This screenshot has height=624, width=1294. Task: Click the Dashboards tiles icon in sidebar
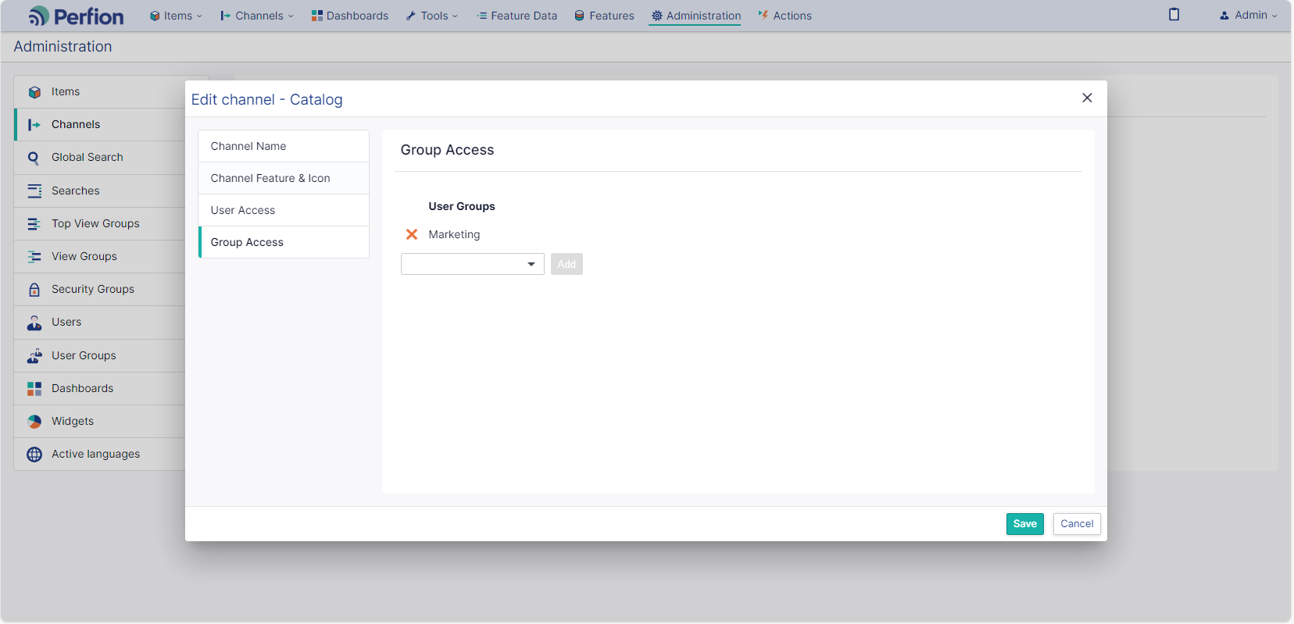point(34,389)
